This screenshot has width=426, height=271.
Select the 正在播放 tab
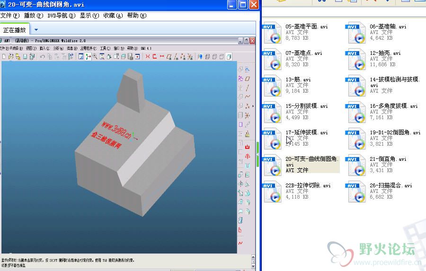point(15,30)
